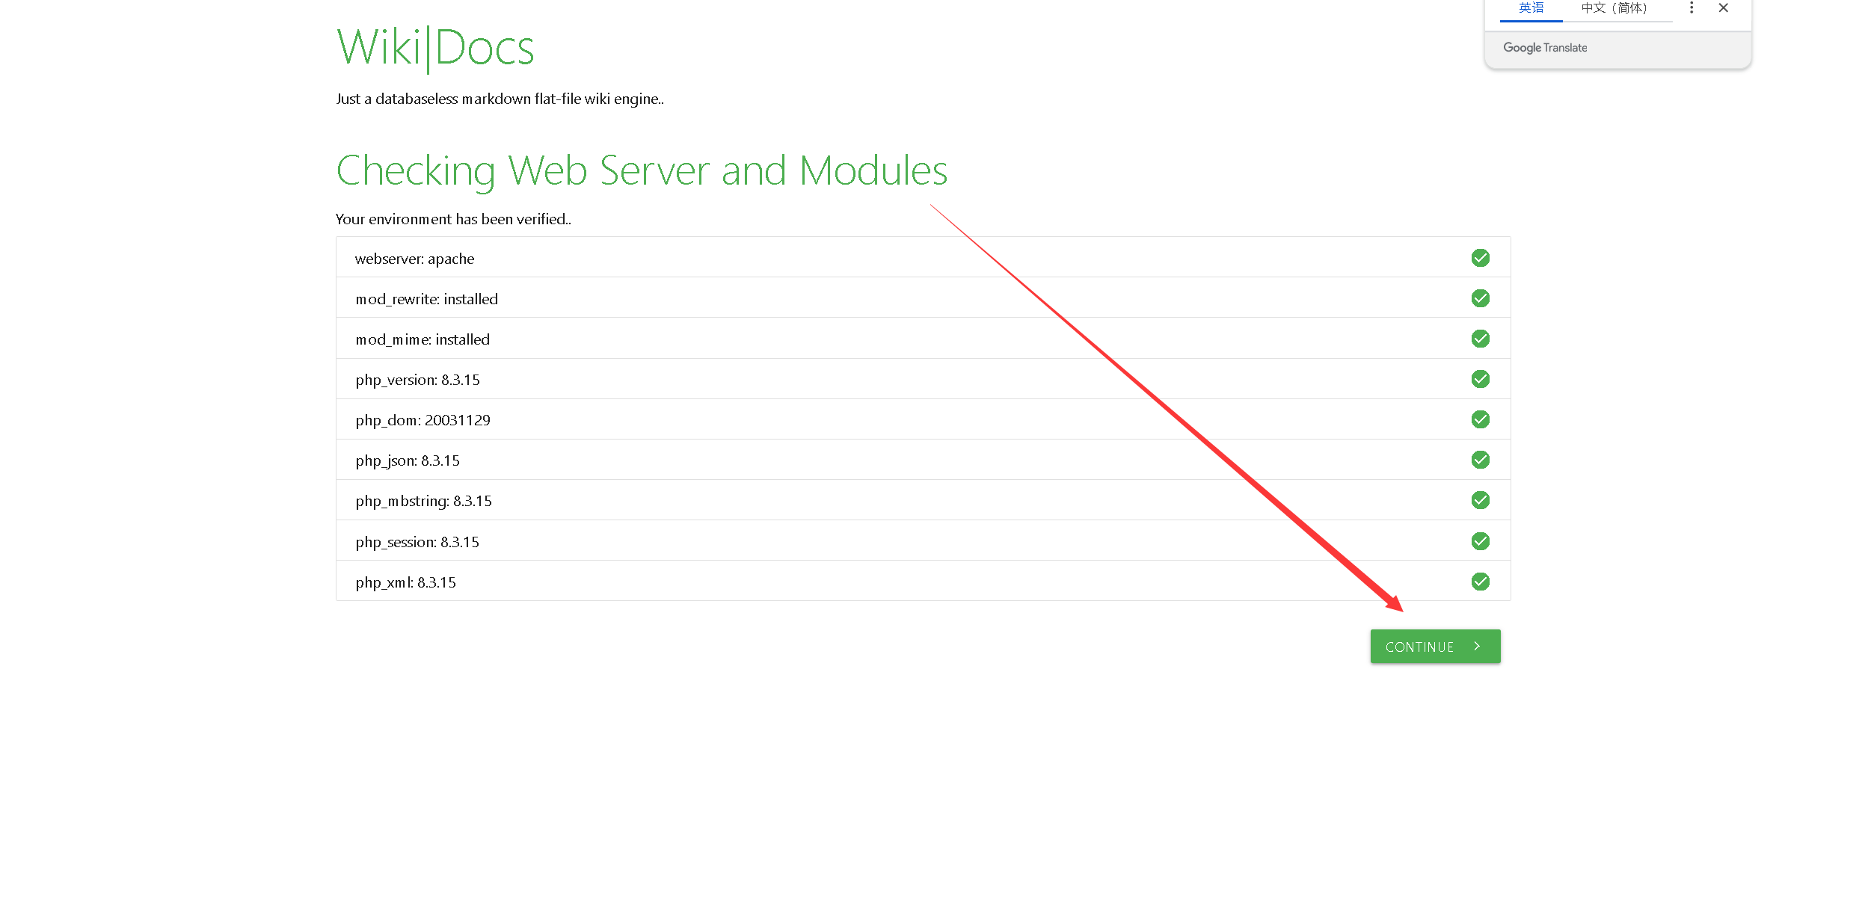Click the Wiki|Docs logo title
The image size is (1865, 900).
pyautogui.click(x=435, y=49)
